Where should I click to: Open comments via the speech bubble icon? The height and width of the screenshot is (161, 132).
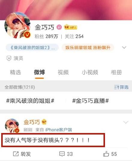[62, 154]
